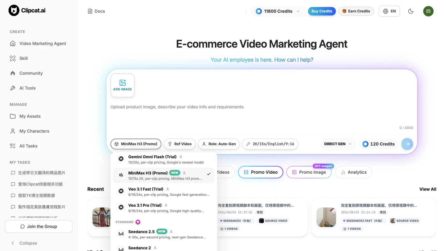Click SOURCE VIDEO tag on 23:37:02 card
This screenshot has height=251, width=446.
point(273,221)
